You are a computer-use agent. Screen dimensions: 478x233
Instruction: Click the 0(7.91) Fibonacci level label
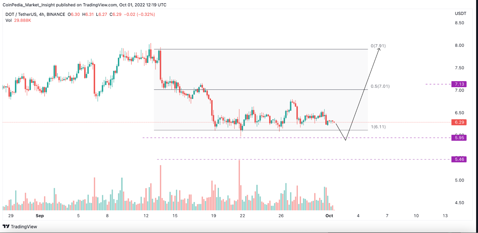(x=378, y=46)
